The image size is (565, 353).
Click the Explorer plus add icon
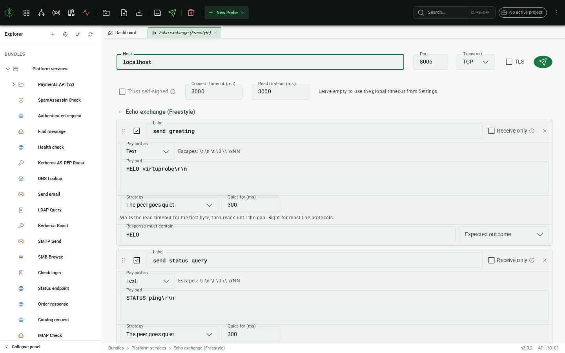(53, 35)
